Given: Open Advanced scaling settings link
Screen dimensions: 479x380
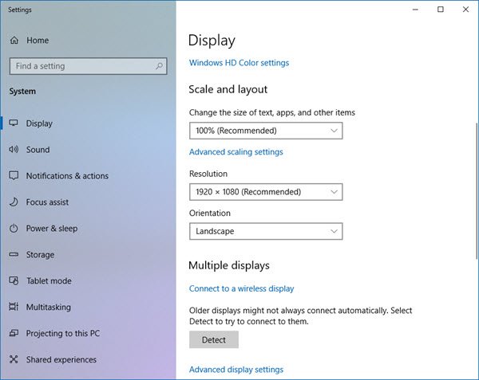Looking at the screenshot, I should click(236, 151).
